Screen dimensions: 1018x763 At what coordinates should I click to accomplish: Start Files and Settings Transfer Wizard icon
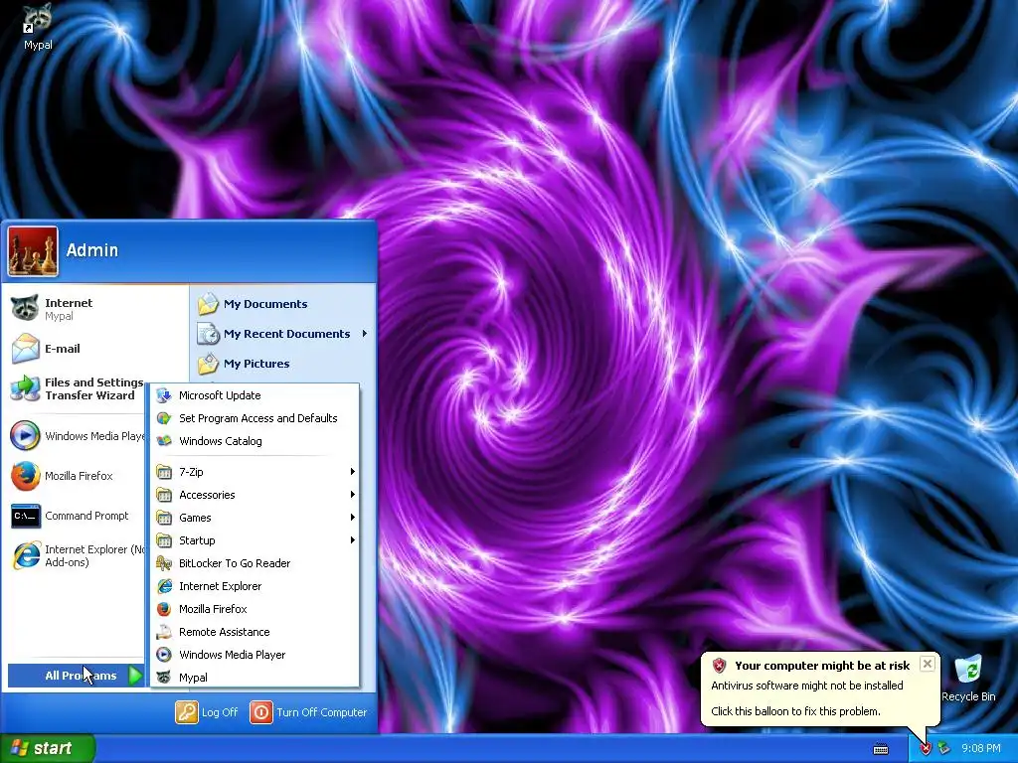[x=25, y=388]
